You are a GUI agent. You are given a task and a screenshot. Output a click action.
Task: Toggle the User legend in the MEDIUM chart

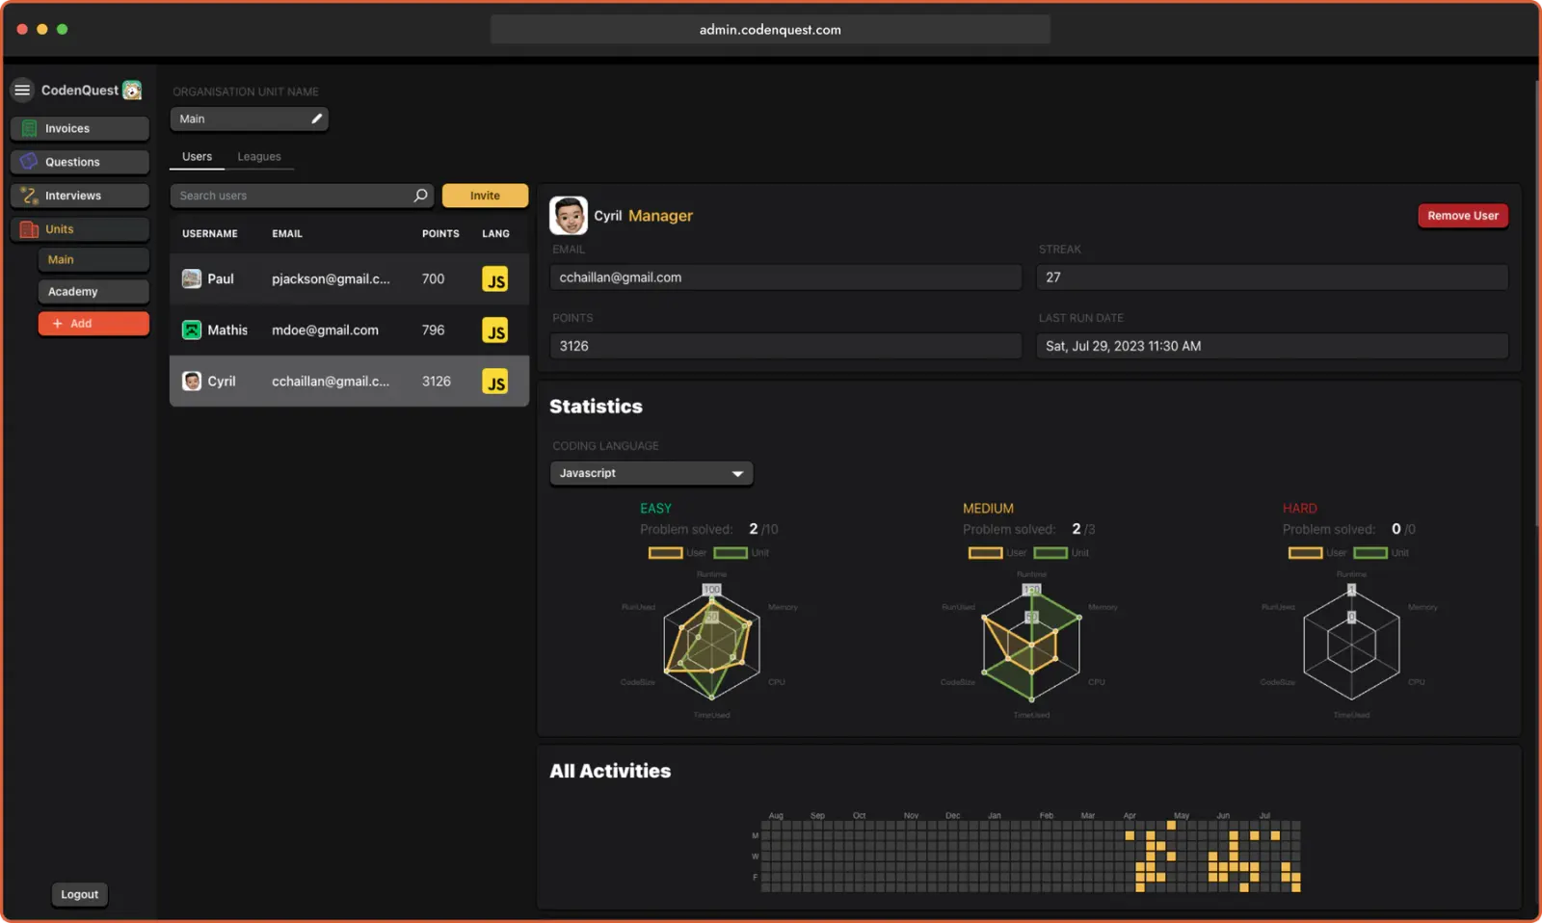(997, 552)
